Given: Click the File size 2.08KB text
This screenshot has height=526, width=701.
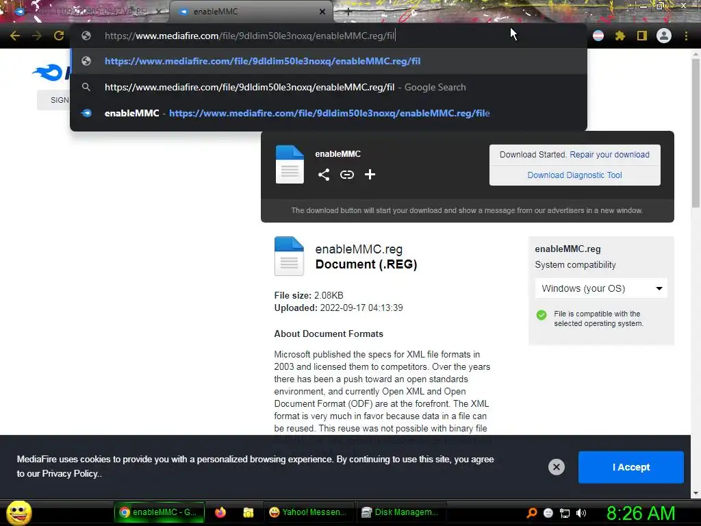Looking at the screenshot, I should (309, 295).
